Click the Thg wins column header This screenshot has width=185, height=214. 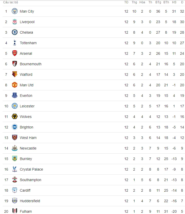tap(134, 2)
